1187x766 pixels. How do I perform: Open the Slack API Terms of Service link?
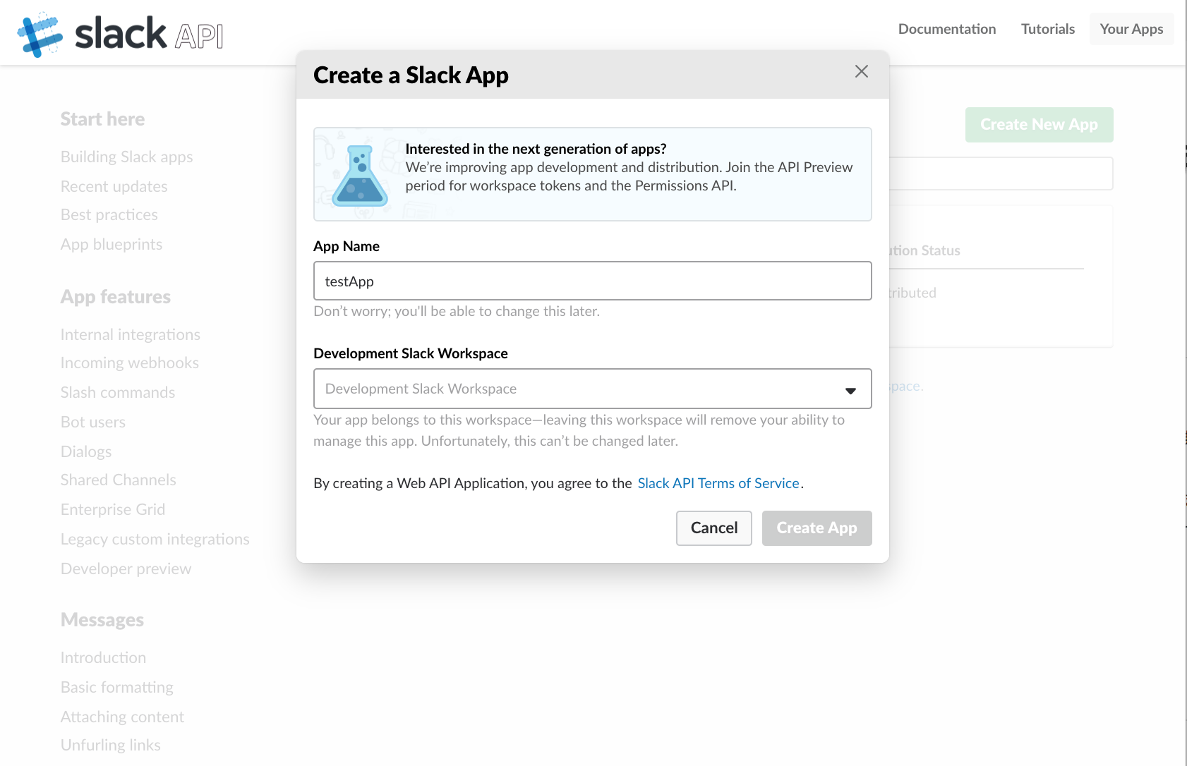[x=718, y=483]
